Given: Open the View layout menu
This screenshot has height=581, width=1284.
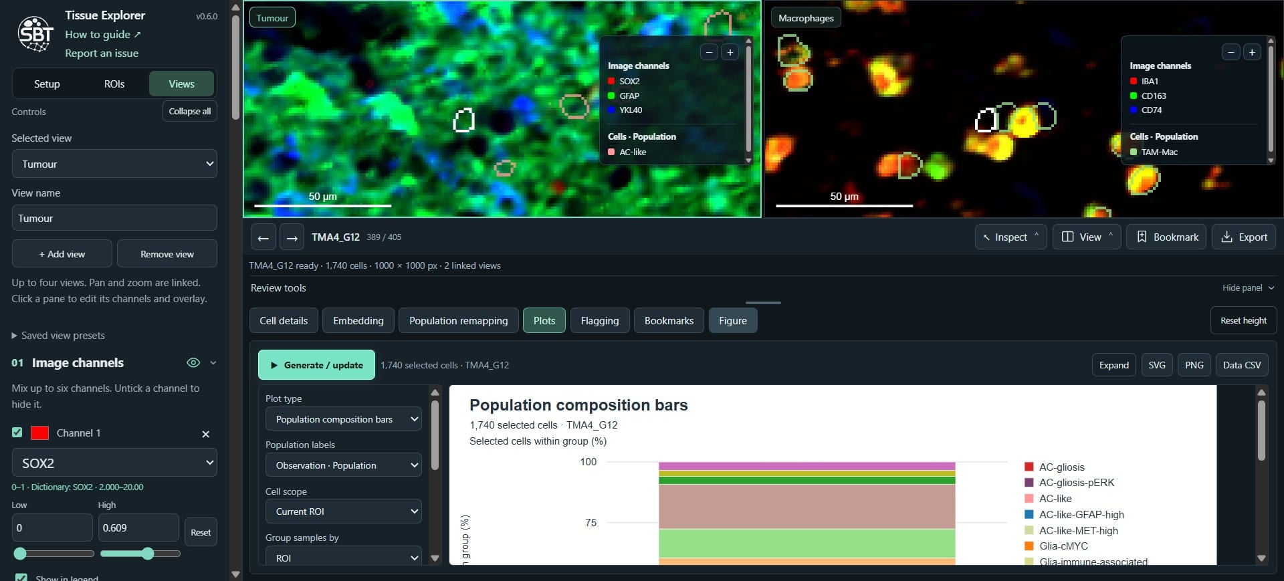Looking at the screenshot, I should click(x=1087, y=237).
